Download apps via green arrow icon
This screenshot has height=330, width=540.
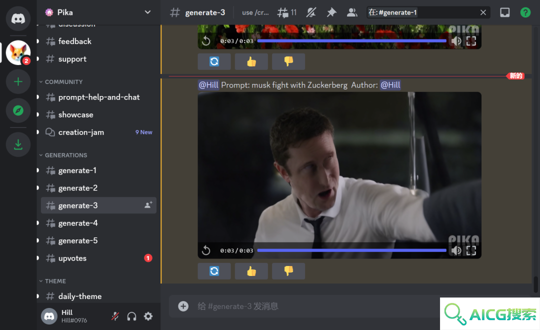pyautogui.click(x=18, y=144)
